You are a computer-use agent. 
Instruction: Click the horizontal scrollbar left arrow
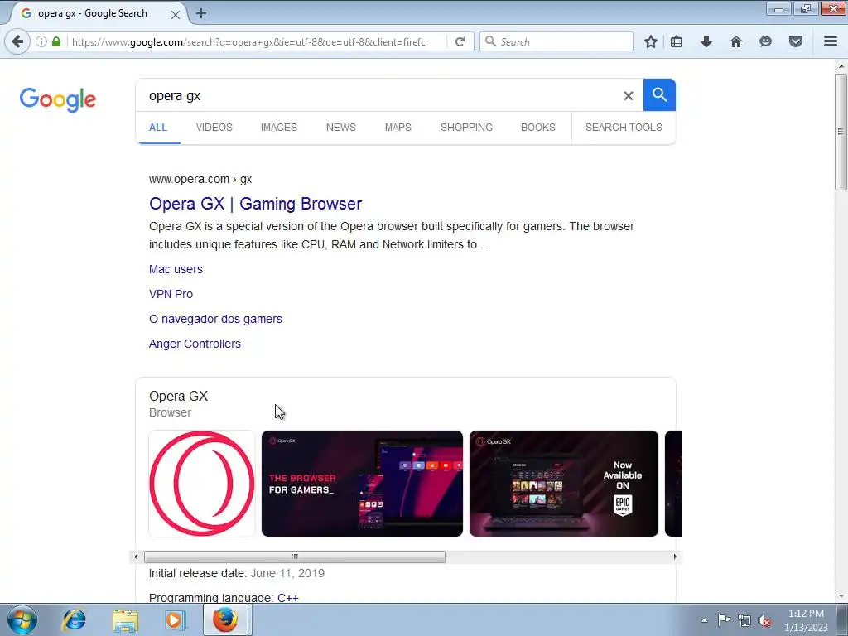(x=136, y=556)
